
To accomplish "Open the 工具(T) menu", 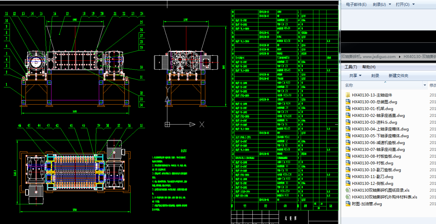I will click(x=351, y=67).
